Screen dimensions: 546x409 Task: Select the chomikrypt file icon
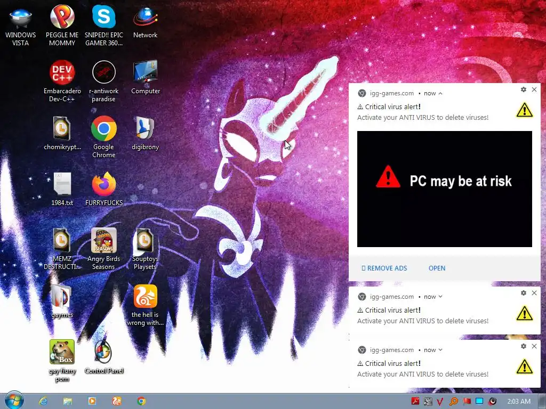(62, 133)
